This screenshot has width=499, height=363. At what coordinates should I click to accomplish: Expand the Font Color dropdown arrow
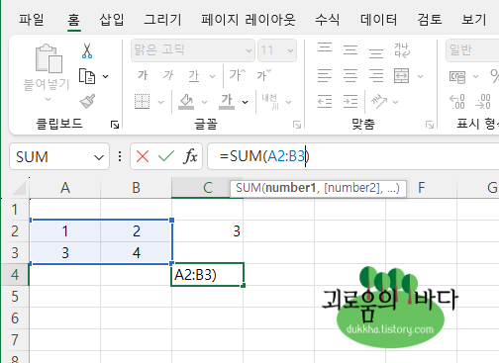(246, 102)
